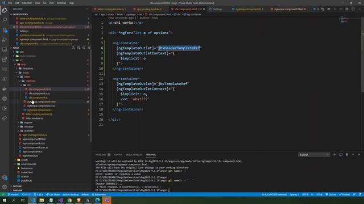Click New File icon in explorer header
This screenshot has width=364, height=204.
click(x=73, y=48)
